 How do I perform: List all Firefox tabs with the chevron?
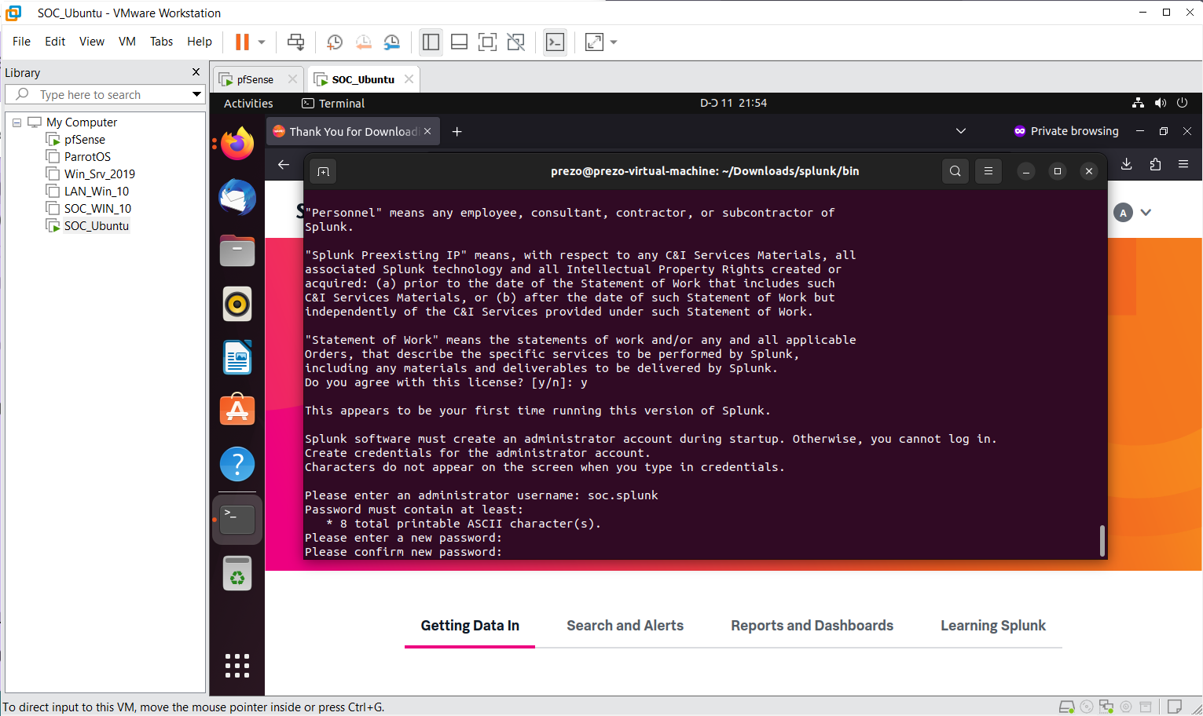pyautogui.click(x=960, y=131)
